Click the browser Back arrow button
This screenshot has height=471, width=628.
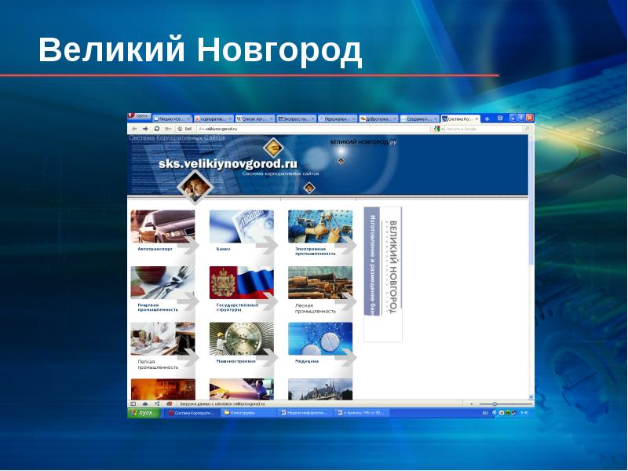coord(134,128)
